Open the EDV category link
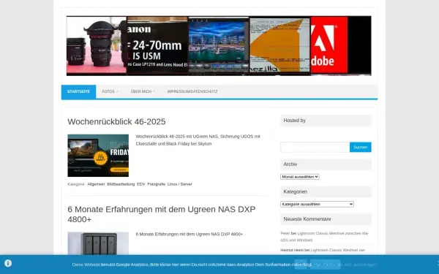 [x=141, y=184]
